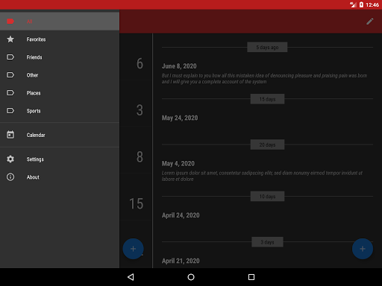Click the '5 days ago' timeline marker
382x286 pixels.
click(x=267, y=47)
